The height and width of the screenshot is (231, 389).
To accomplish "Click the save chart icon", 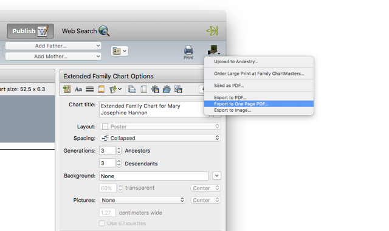I will coord(178,89).
